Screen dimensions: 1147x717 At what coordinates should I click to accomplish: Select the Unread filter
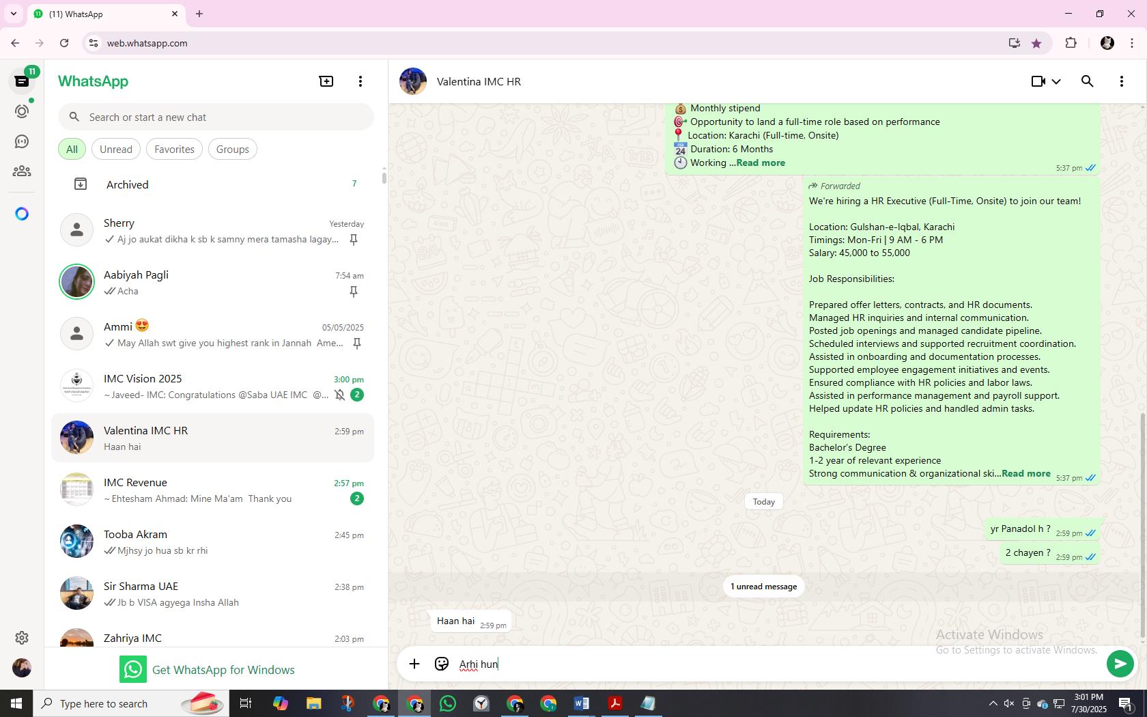coord(116,150)
